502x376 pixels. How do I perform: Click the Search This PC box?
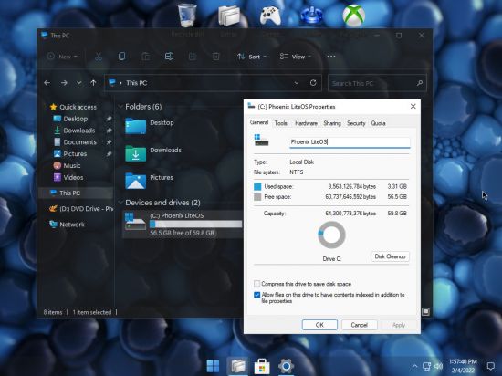tap(377, 83)
